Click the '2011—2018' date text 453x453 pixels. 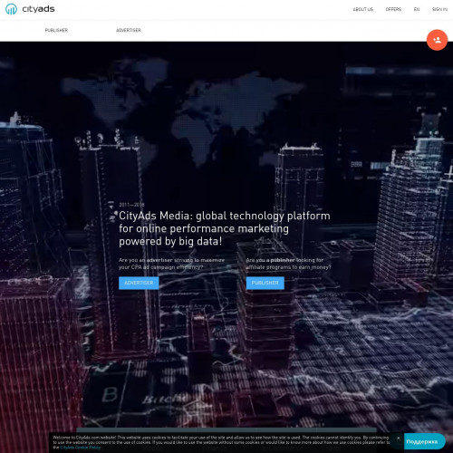pos(131,205)
